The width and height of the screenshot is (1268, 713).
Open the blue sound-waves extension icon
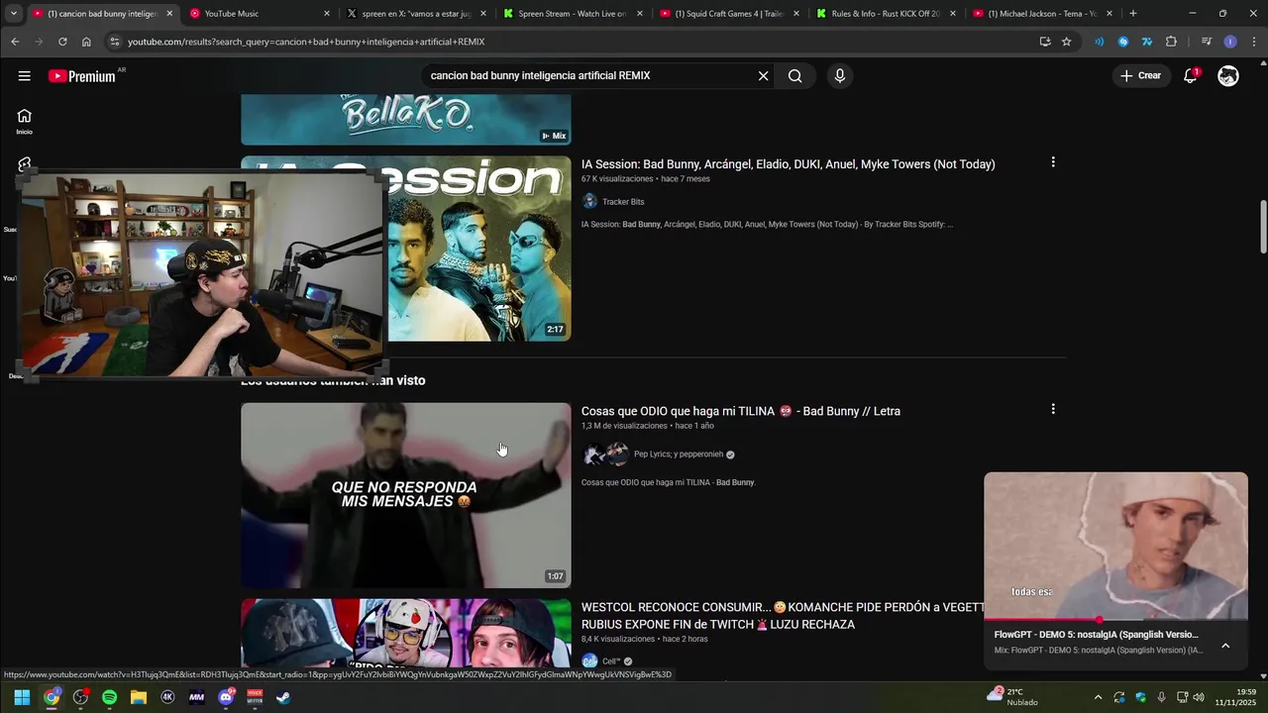(x=1099, y=42)
